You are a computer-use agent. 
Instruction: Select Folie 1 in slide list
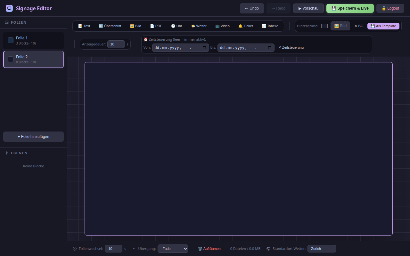pos(33,40)
